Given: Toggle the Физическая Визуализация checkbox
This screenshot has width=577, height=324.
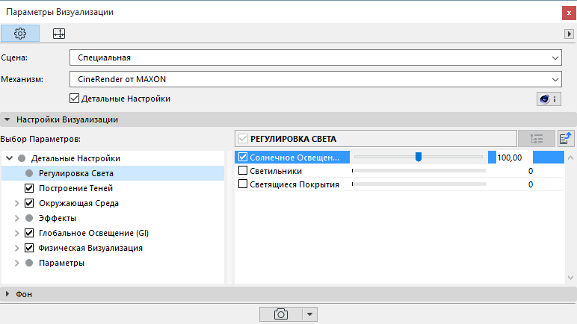Looking at the screenshot, I should tap(29, 248).
